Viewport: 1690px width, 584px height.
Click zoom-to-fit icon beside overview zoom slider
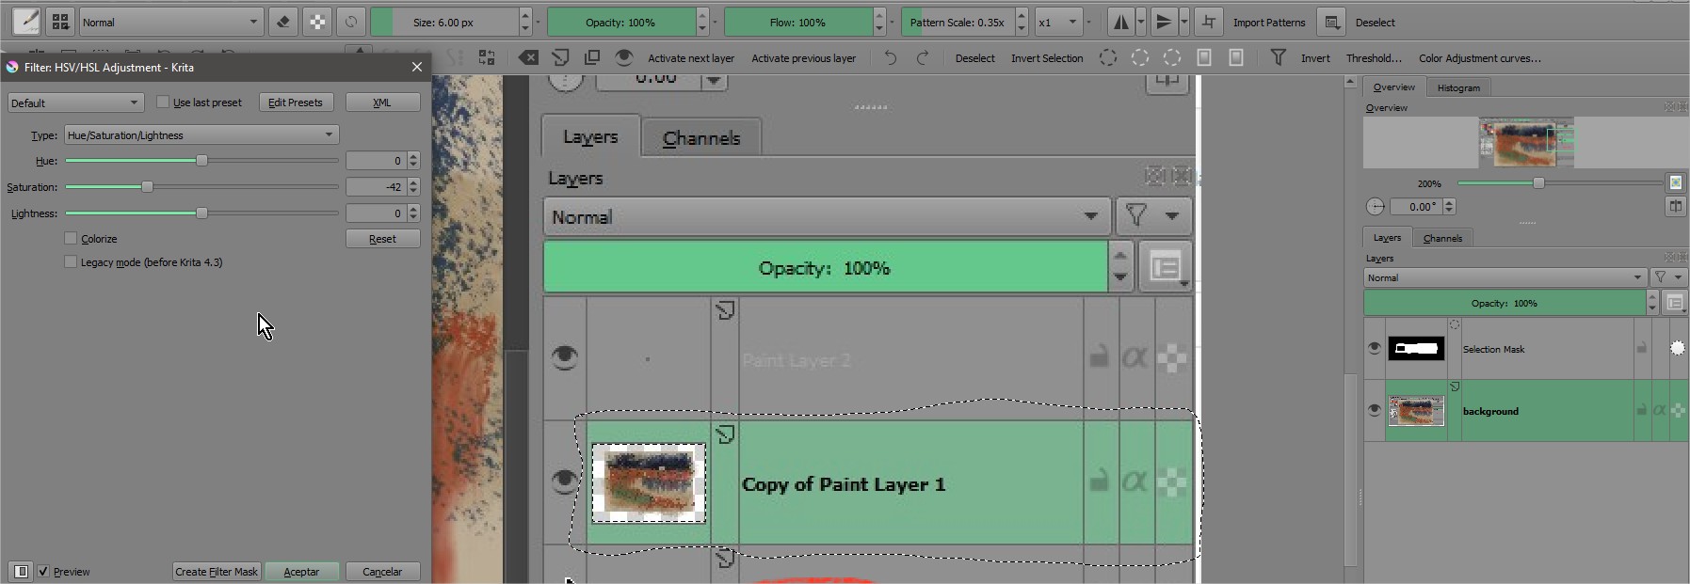(1676, 182)
